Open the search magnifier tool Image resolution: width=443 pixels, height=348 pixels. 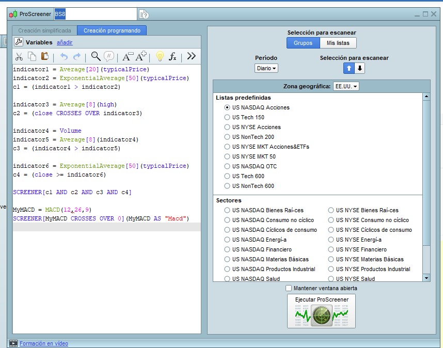(96, 57)
